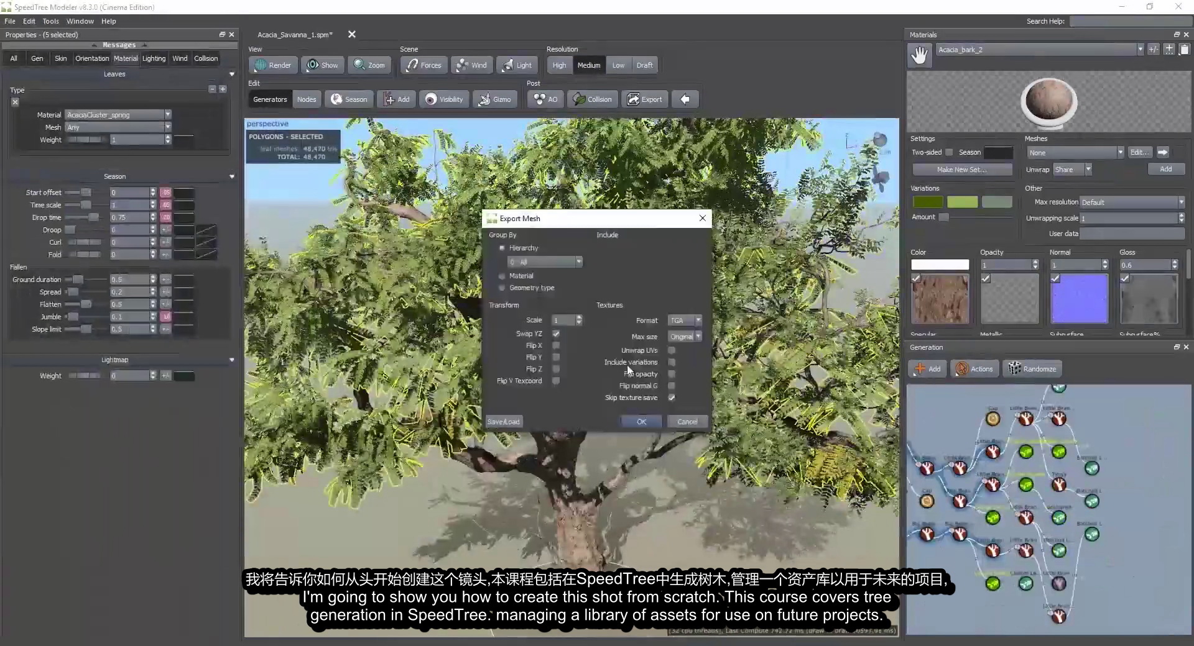Collapse the Season section expander
The width and height of the screenshot is (1194, 646).
tap(232, 176)
